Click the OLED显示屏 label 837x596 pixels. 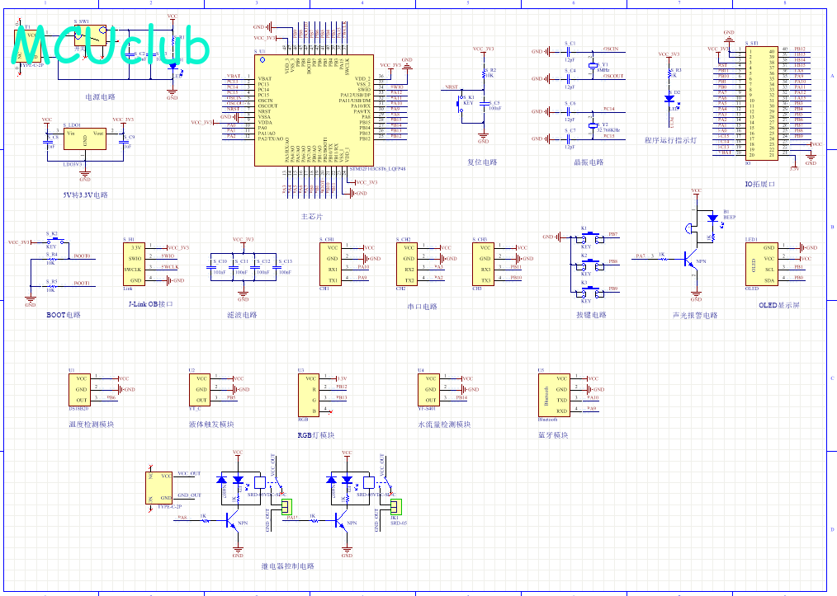pos(779,305)
